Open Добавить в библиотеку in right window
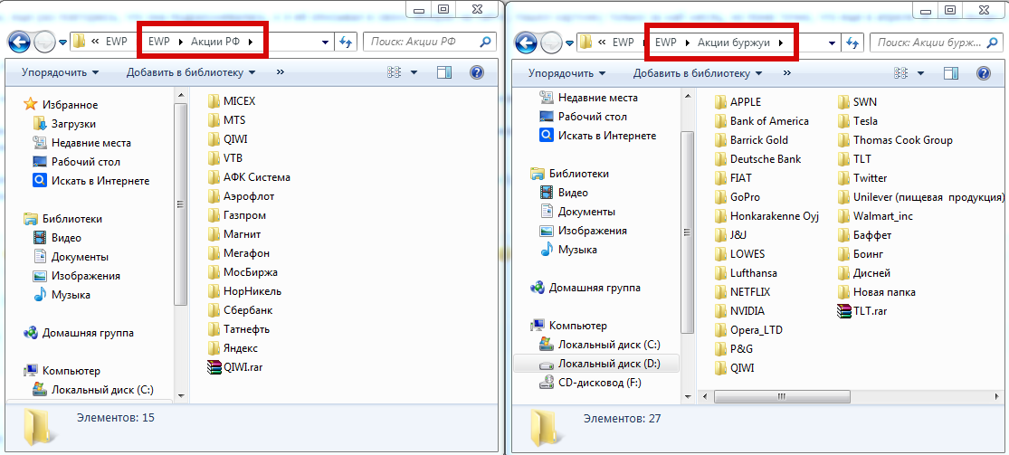Image resolution: width=1009 pixels, height=455 pixels. 698,72
